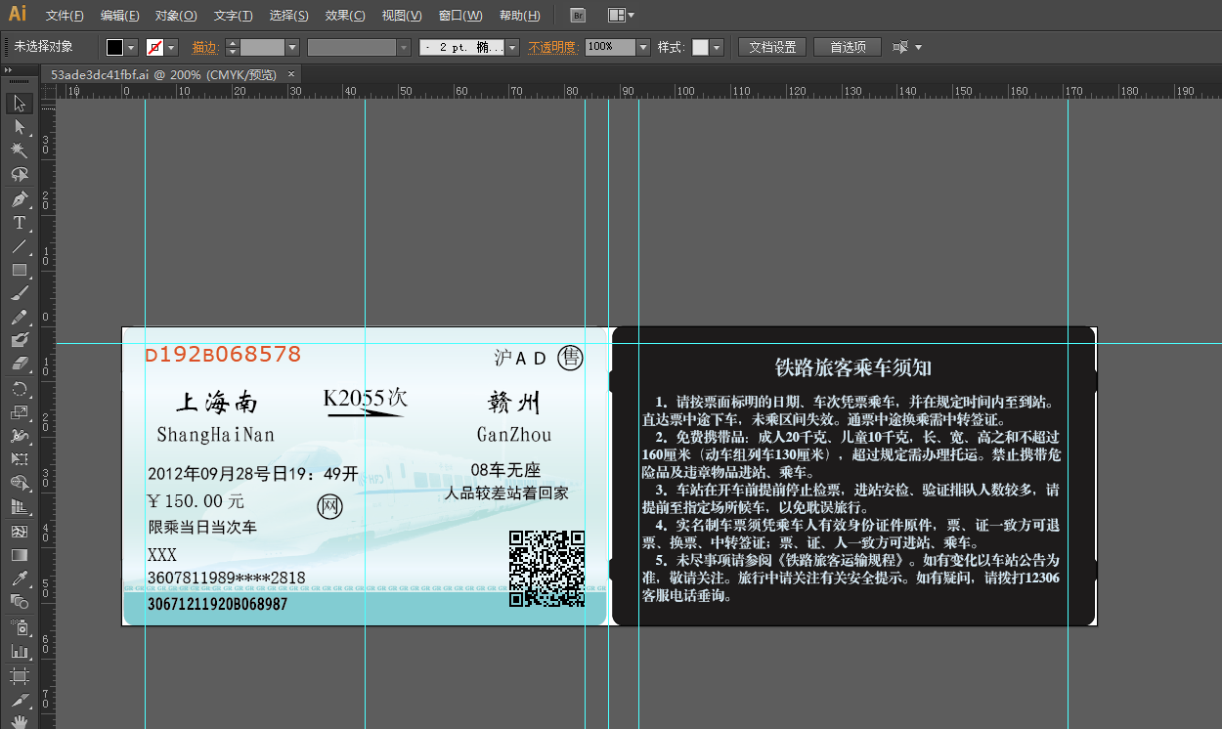The image size is (1222, 729).
Task: Select the Direct Selection tool
Action: (19, 127)
